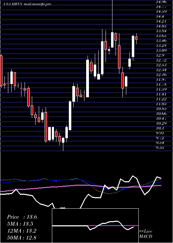Select the 11.78 price axis label
This screenshot has width=173, height=243.
(161, 84)
